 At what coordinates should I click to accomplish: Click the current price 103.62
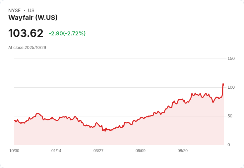click(26, 33)
